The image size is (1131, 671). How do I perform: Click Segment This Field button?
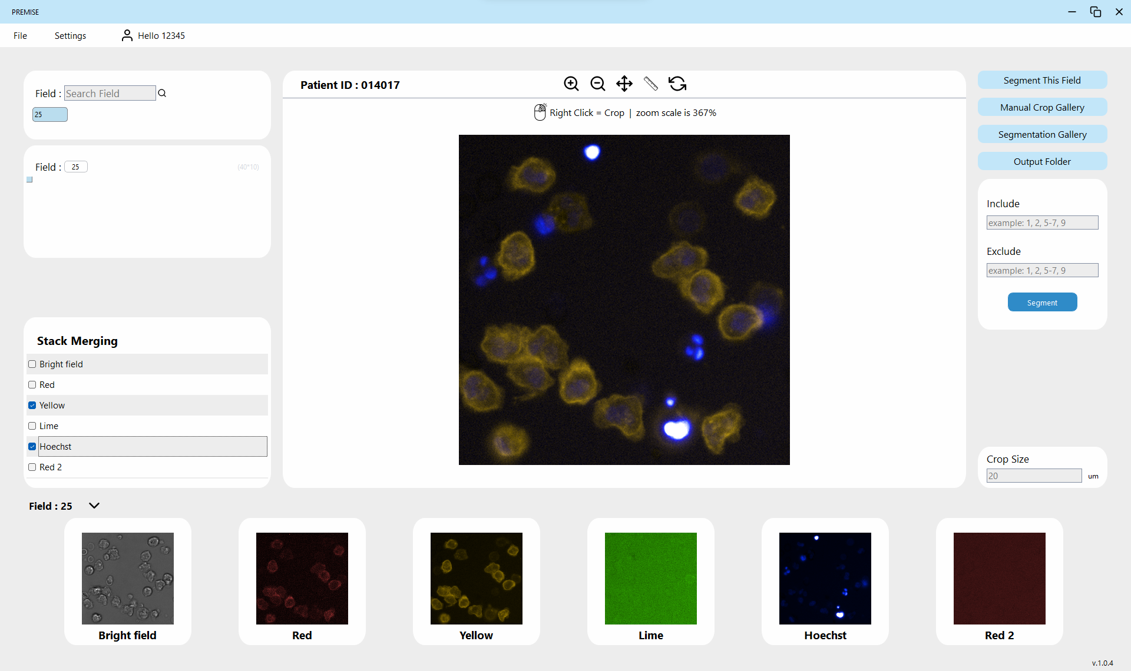tap(1041, 80)
